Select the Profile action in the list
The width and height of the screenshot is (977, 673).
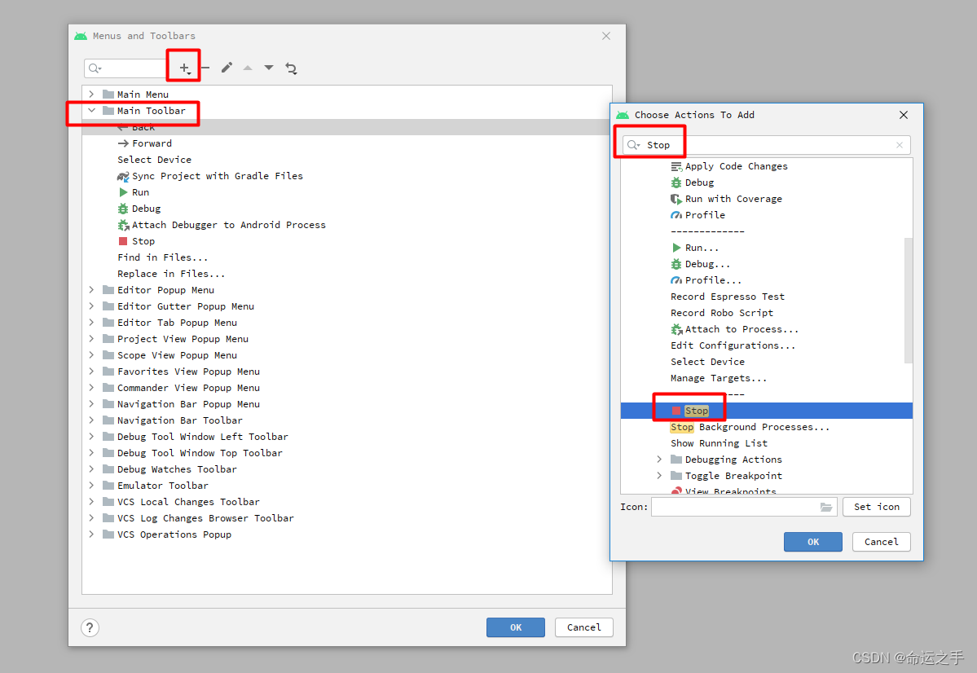coord(698,215)
